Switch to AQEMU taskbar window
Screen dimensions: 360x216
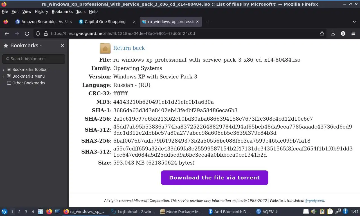267,211
